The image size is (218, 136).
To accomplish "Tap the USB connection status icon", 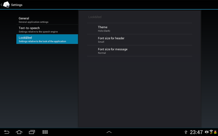I will click(x=186, y=132).
